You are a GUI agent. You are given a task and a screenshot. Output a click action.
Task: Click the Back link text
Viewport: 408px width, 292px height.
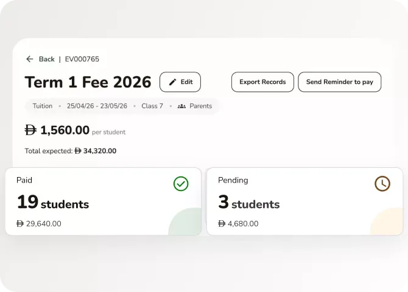[47, 59]
